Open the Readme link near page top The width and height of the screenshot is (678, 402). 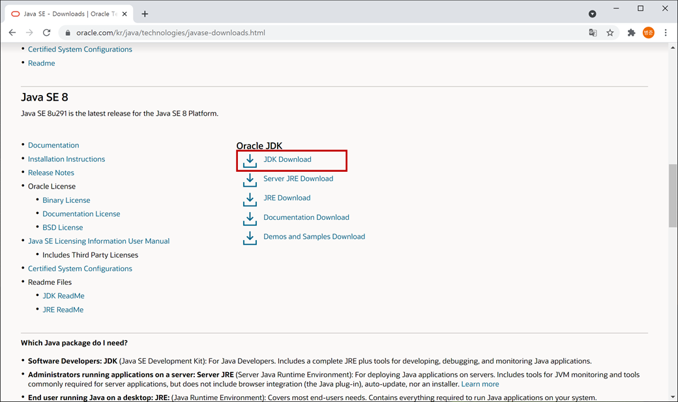pyautogui.click(x=42, y=63)
